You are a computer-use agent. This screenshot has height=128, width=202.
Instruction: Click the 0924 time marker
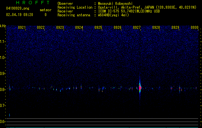79,28
